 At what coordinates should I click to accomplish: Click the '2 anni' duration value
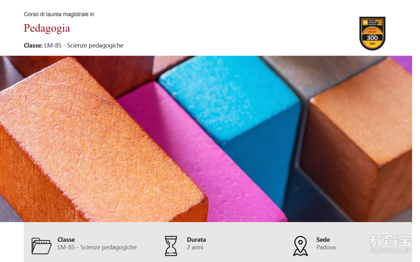(x=195, y=247)
